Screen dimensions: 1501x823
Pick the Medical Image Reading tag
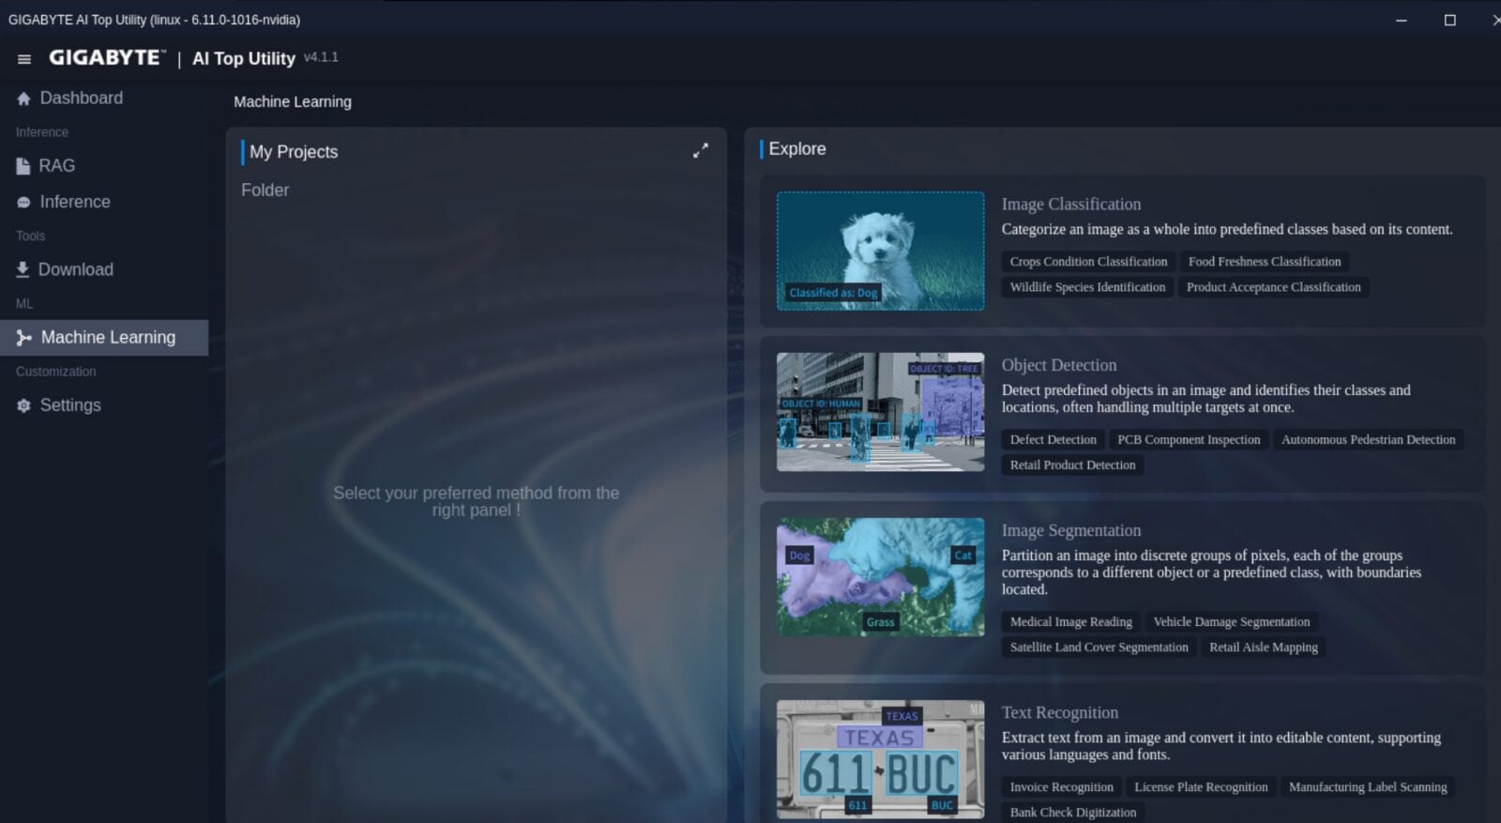(1070, 621)
